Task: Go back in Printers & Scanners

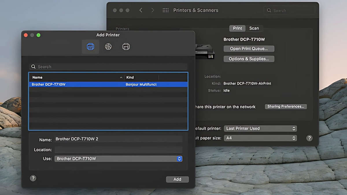Action: [141, 10]
